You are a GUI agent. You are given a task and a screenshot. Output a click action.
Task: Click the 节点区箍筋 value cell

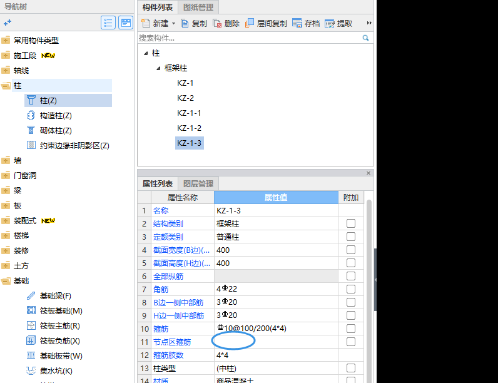coord(276,342)
